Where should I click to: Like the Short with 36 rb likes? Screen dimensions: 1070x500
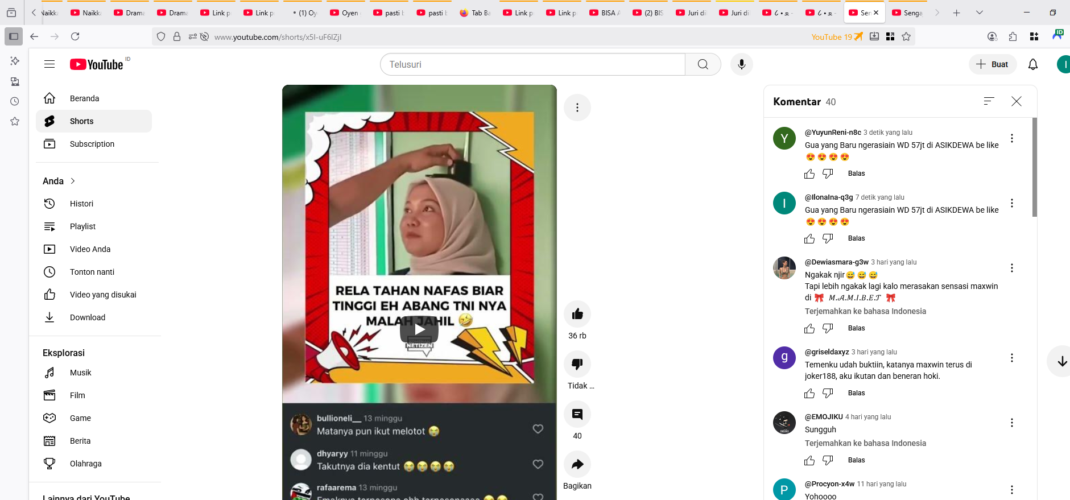click(x=577, y=314)
